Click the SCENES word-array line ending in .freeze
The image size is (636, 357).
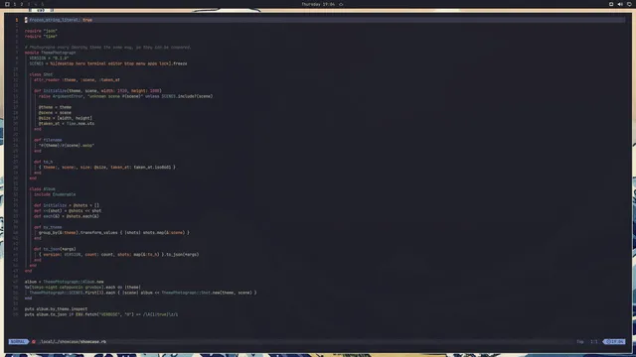[108, 63]
